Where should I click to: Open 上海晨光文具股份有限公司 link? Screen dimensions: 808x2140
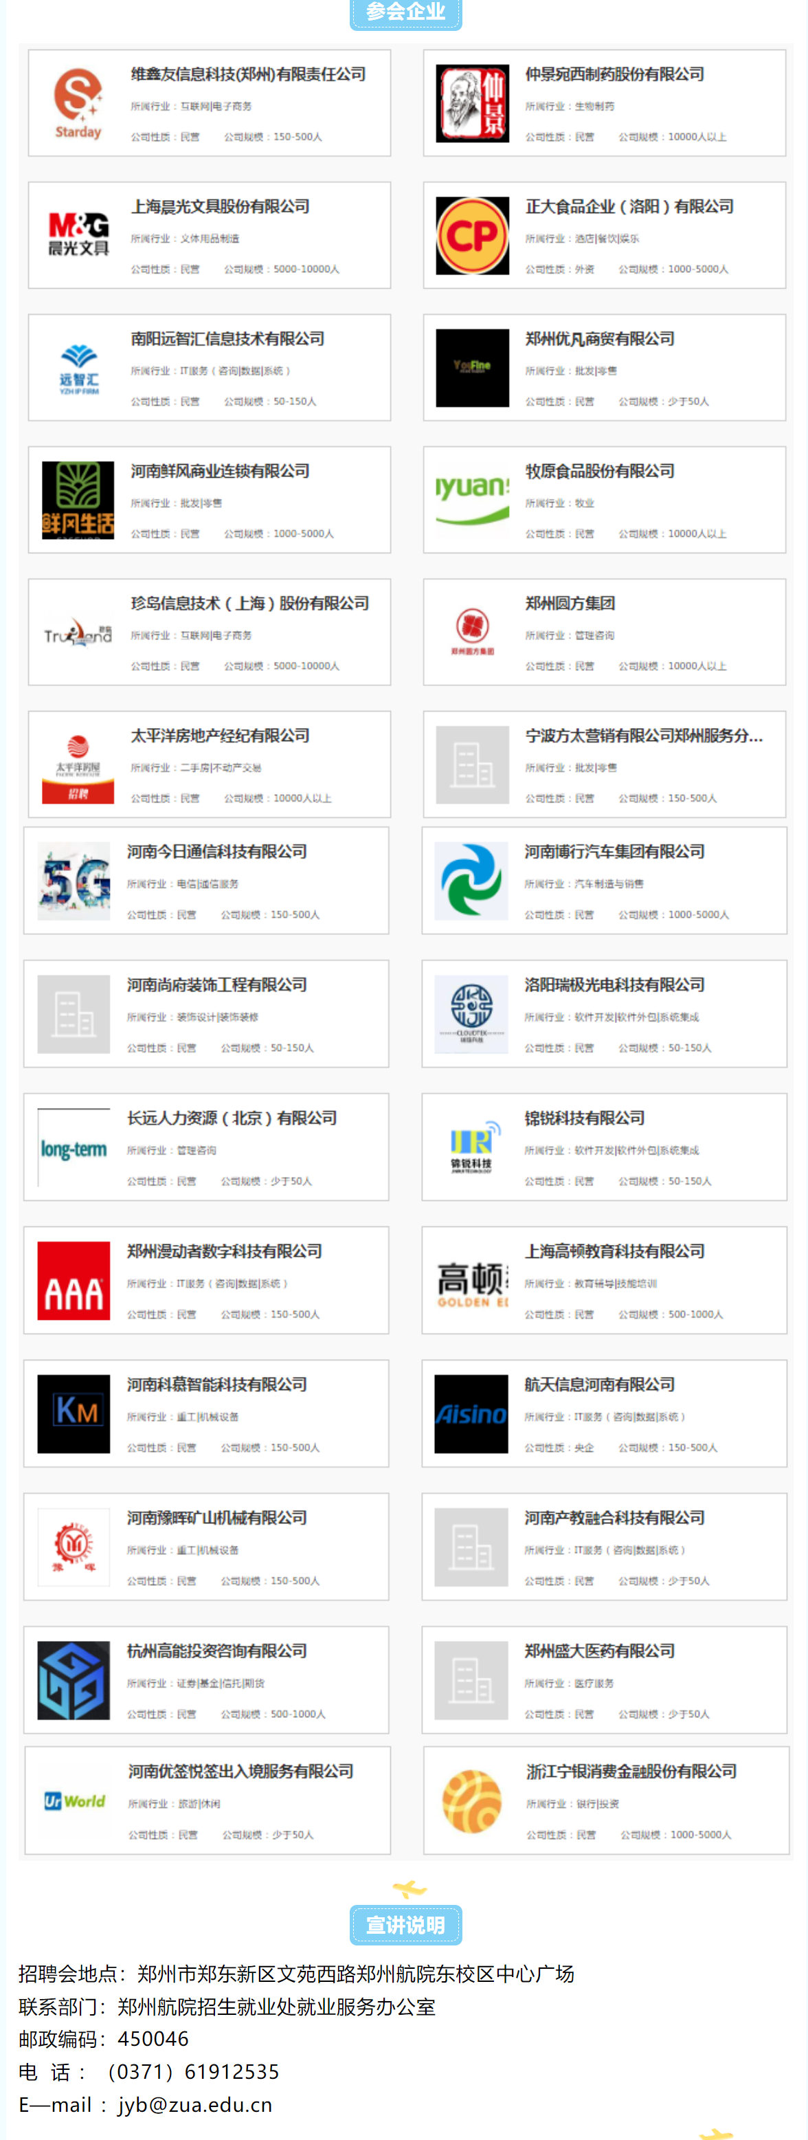tap(220, 207)
